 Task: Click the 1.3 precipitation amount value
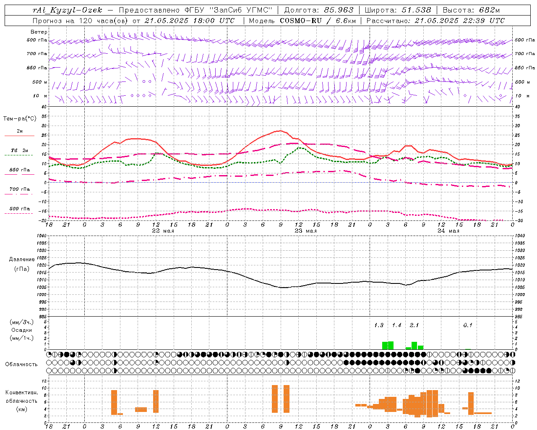tap(379, 325)
